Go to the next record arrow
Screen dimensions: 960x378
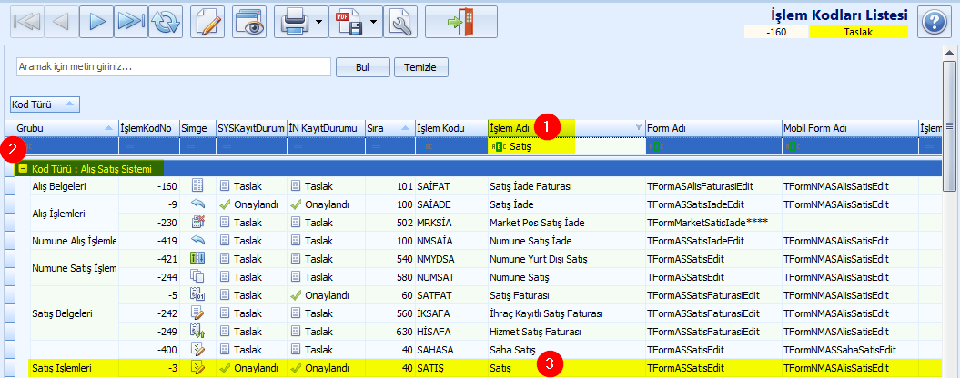pos(97,22)
